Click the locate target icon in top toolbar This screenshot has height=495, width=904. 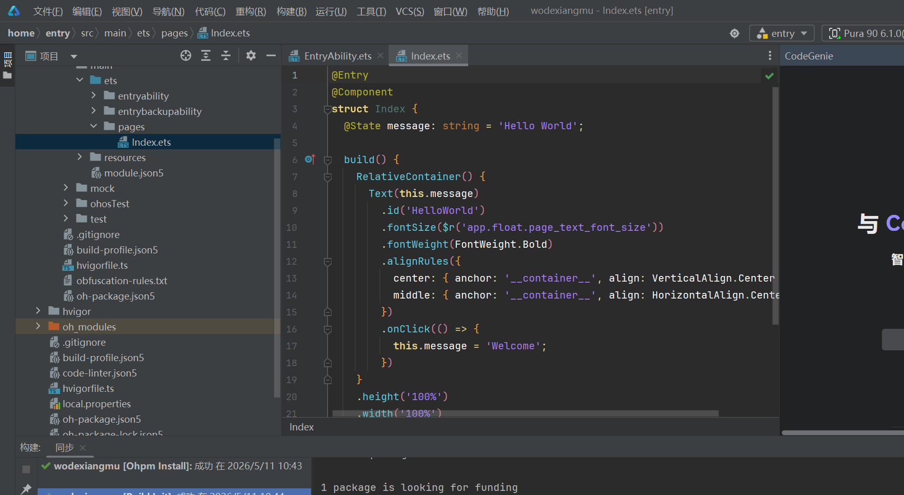(735, 33)
